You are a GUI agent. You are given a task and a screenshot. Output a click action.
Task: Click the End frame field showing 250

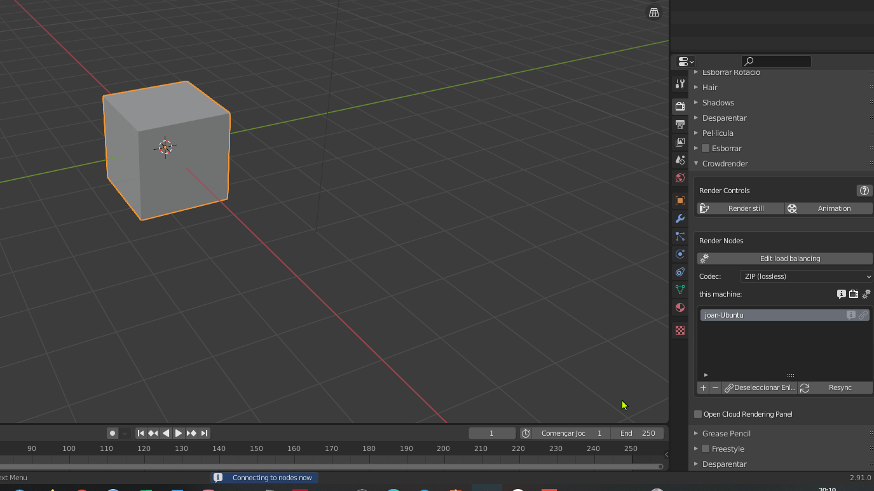click(x=638, y=433)
